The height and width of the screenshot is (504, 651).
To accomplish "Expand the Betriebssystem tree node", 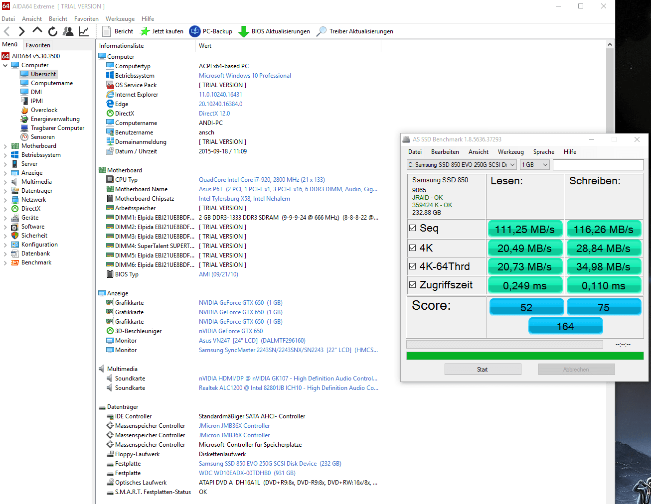I will pos(5,155).
